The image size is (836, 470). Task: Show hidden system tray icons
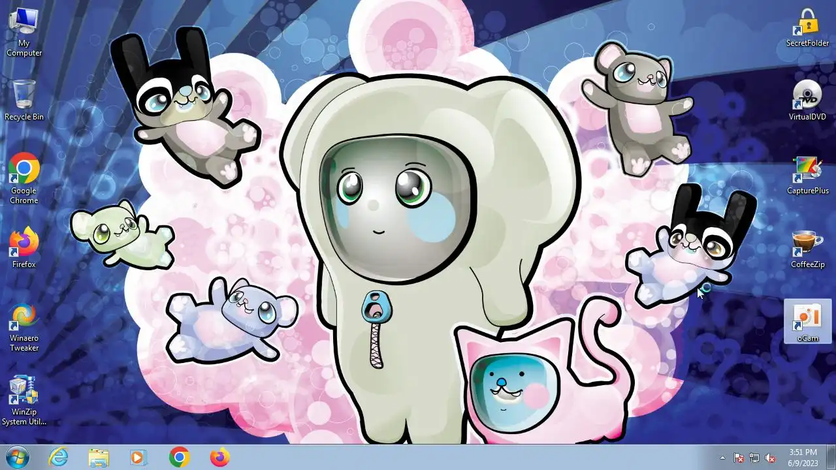pyautogui.click(x=722, y=458)
